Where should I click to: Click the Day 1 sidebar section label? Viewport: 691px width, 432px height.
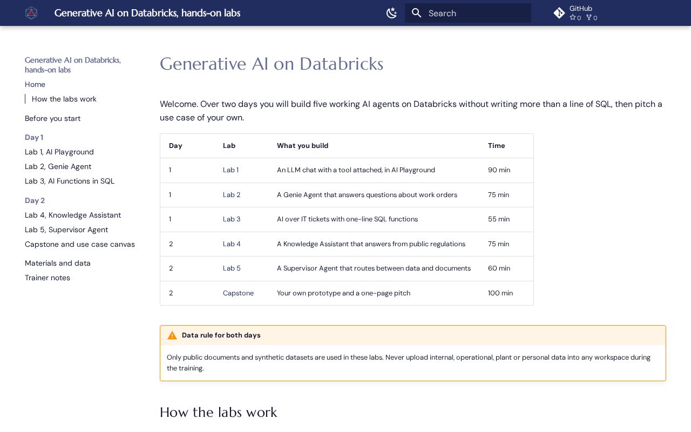point(34,137)
